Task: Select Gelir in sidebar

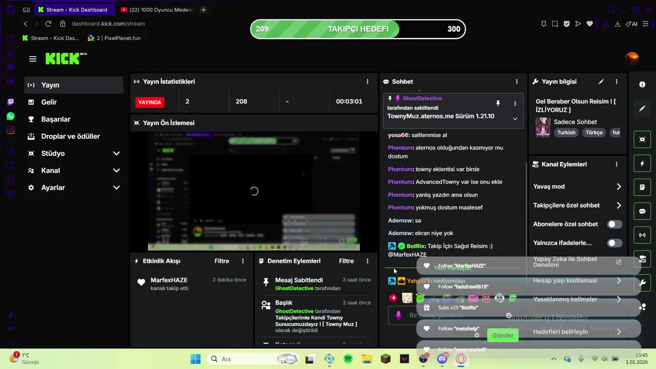Action: click(x=74, y=102)
